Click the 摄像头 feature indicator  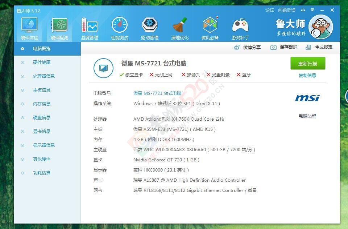click(191, 75)
